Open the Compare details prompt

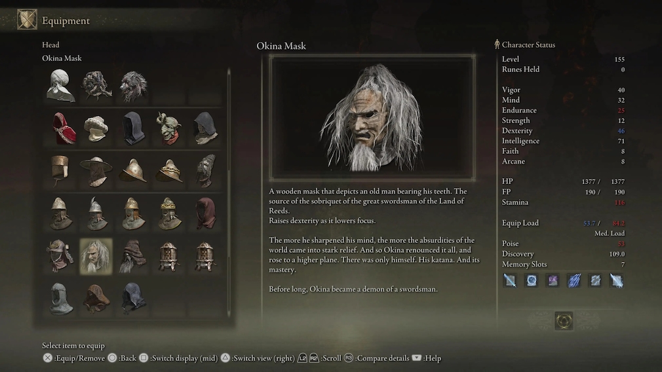click(376, 358)
